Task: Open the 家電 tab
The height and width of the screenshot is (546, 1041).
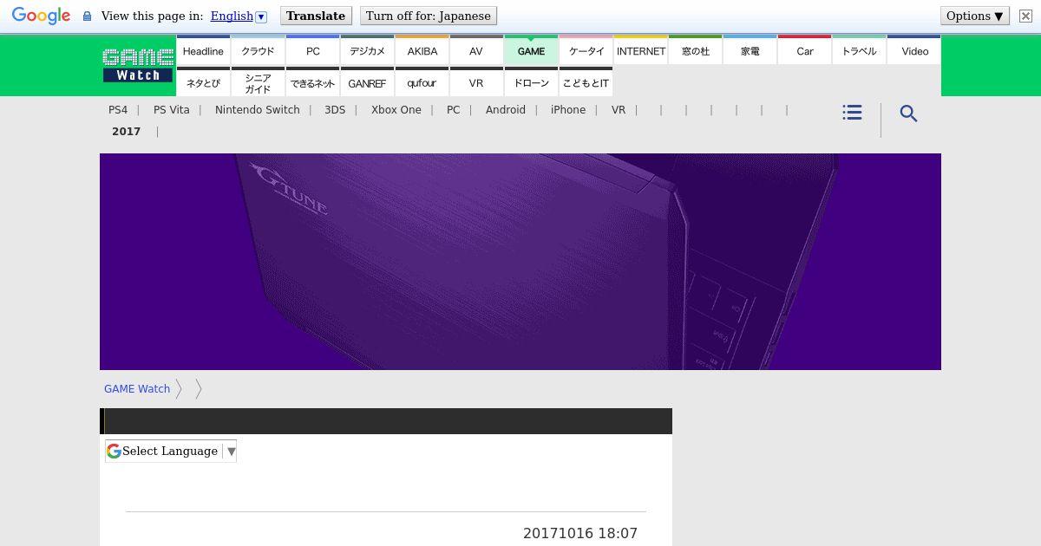Action: click(750, 50)
